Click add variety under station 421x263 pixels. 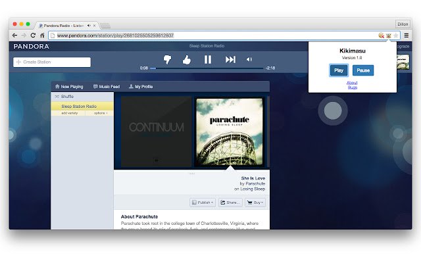[x=69, y=113]
